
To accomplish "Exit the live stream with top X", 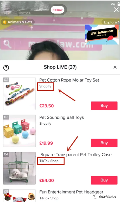I will point(116,10).
